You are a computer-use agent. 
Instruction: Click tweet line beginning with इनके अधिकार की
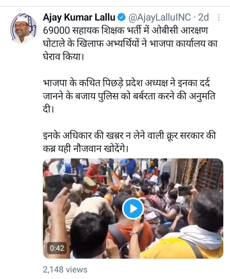click(129, 135)
